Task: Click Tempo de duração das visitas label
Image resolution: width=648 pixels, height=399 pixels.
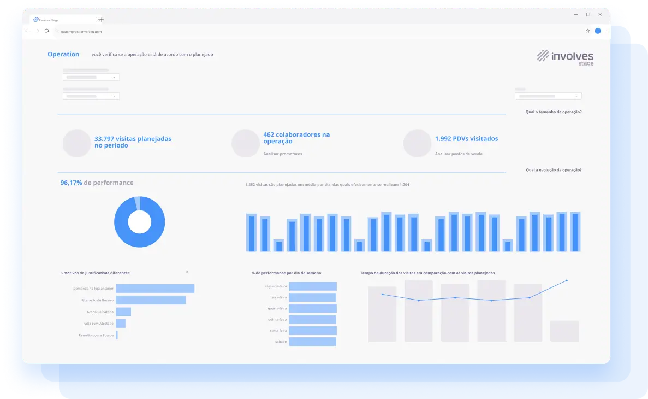Action: click(427, 273)
